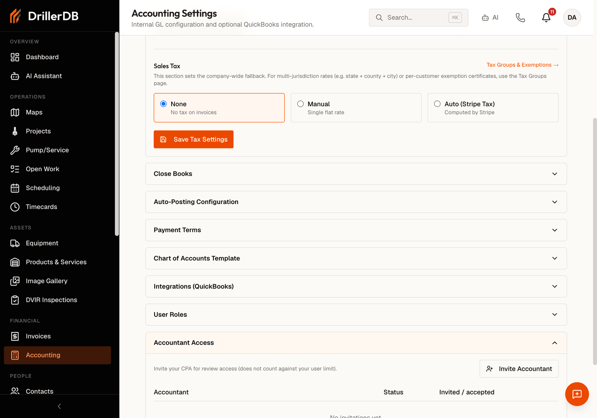Select the Manual single flat rate option
597x418 pixels.
tap(356, 108)
